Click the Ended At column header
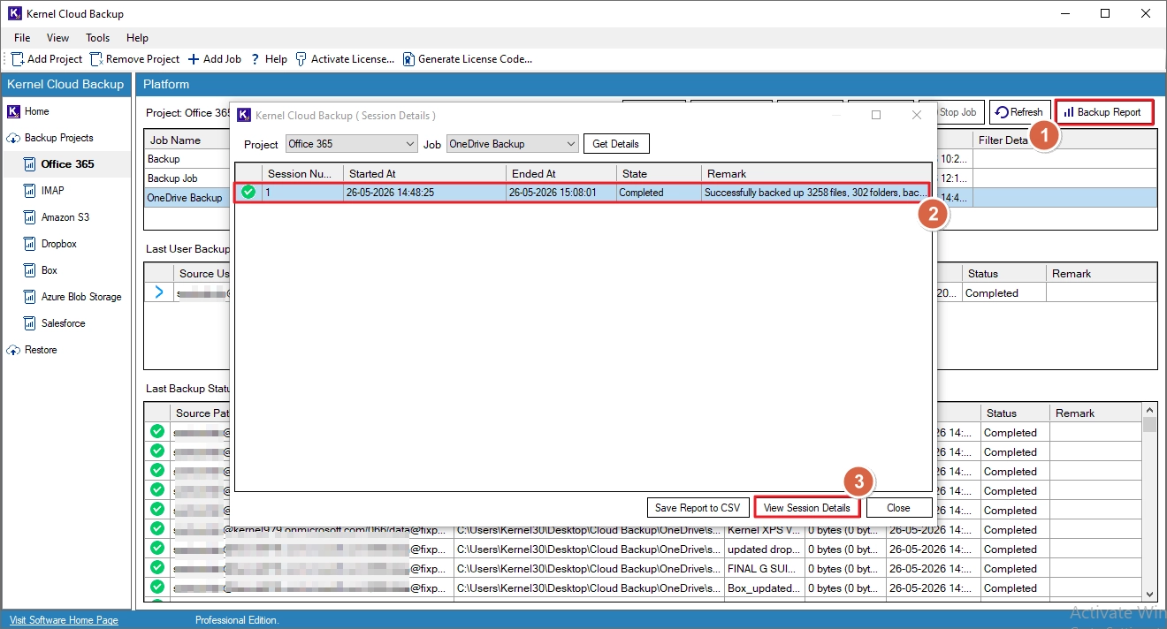Image resolution: width=1167 pixels, height=629 pixels. click(x=561, y=174)
